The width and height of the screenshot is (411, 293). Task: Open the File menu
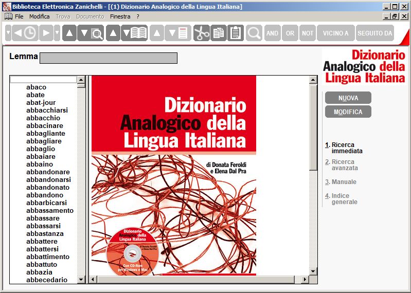[19, 16]
